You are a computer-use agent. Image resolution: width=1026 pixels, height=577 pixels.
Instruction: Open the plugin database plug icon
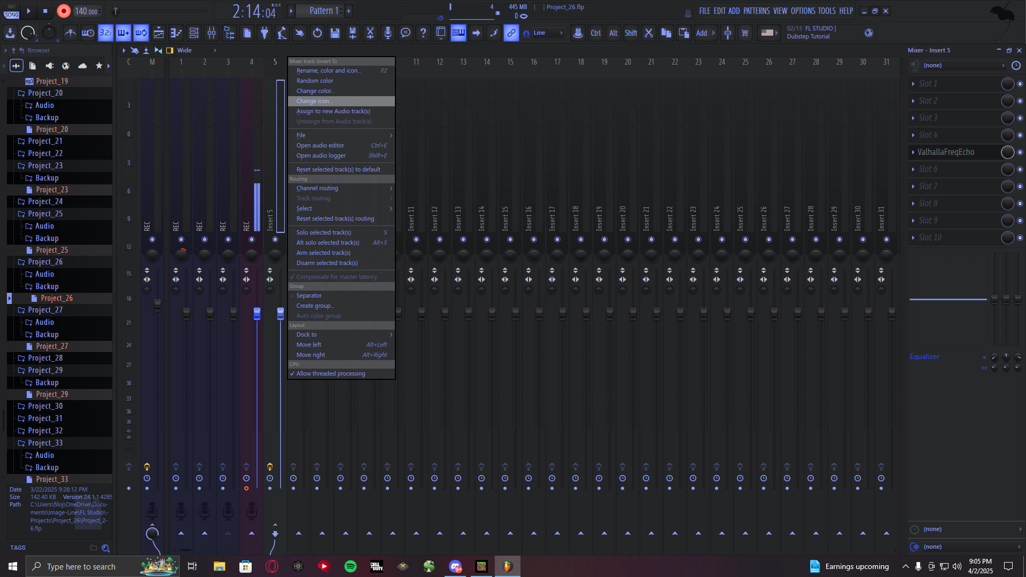click(x=265, y=33)
